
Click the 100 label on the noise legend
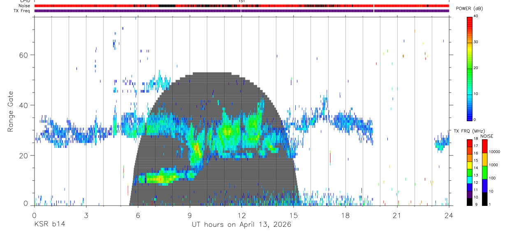pyautogui.click(x=492, y=178)
